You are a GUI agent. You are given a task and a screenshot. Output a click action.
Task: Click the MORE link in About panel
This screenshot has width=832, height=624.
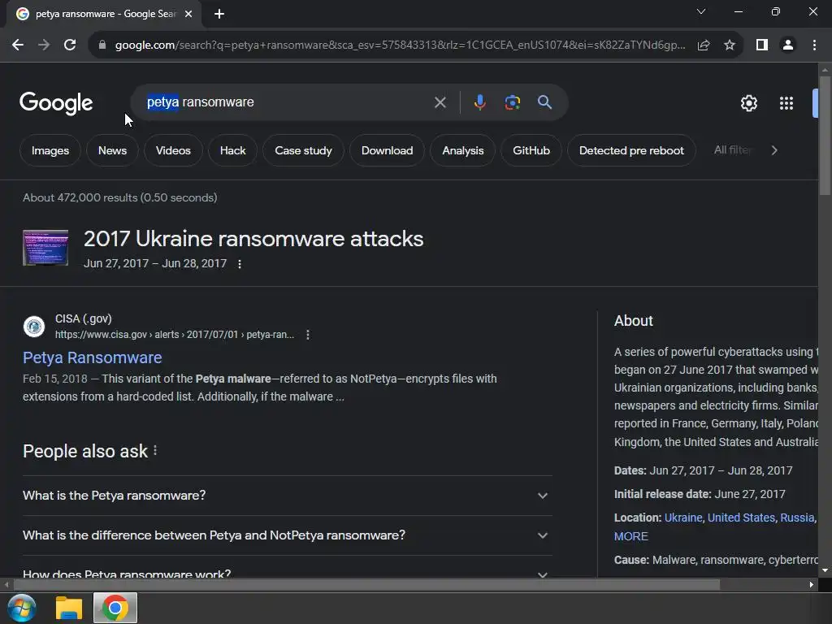tap(630, 536)
